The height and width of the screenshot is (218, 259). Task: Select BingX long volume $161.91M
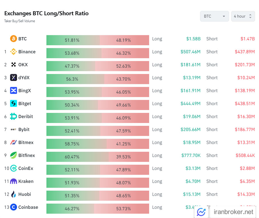191,90
